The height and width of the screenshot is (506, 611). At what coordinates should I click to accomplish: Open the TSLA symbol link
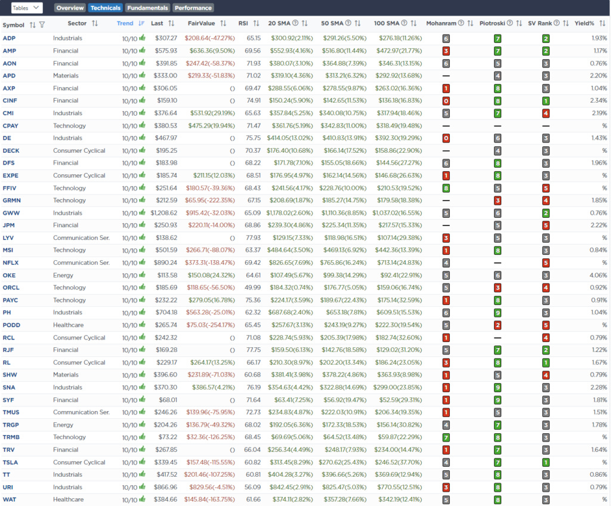click(x=10, y=462)
